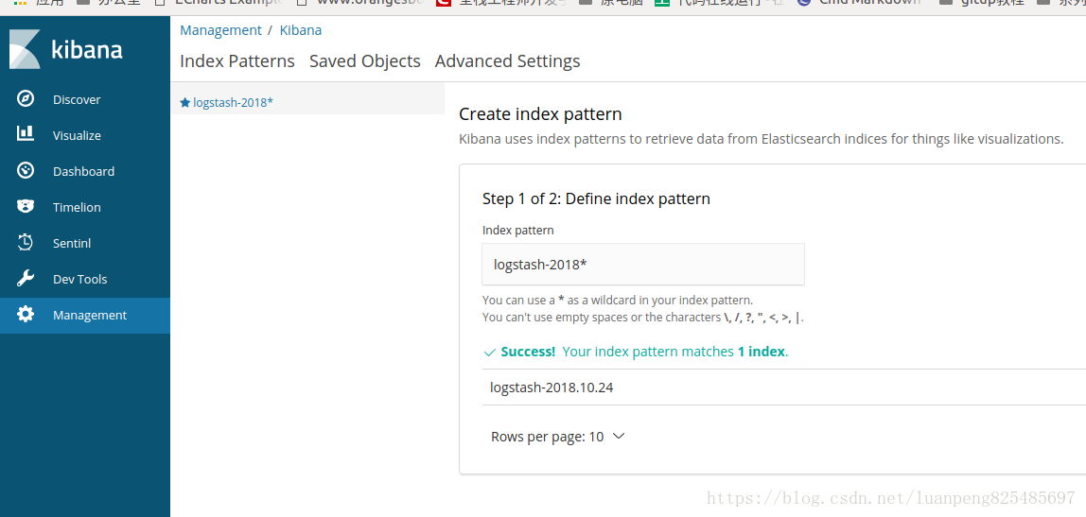The width and height of the screenshot is (1086, 517).
Task: Switch to the Saved Objects tab
Action: click(365, 60)
